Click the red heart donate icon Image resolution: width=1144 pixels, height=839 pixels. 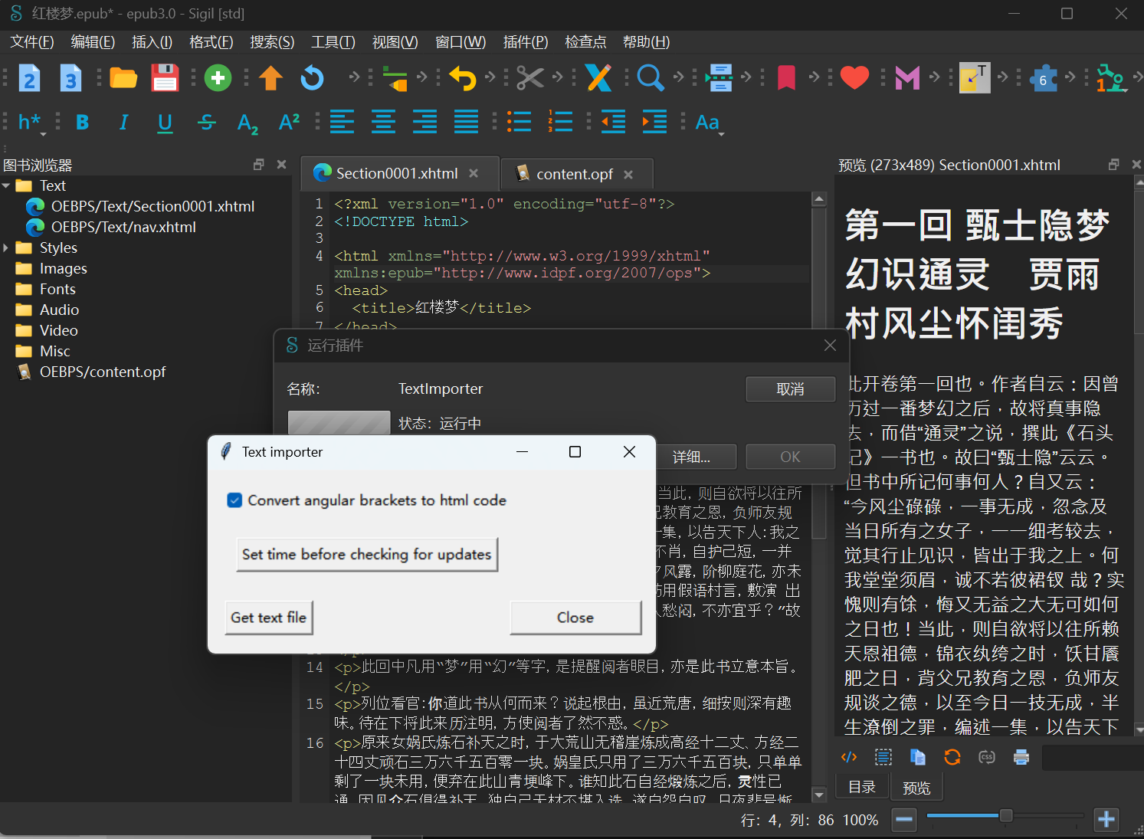[854, 78]
